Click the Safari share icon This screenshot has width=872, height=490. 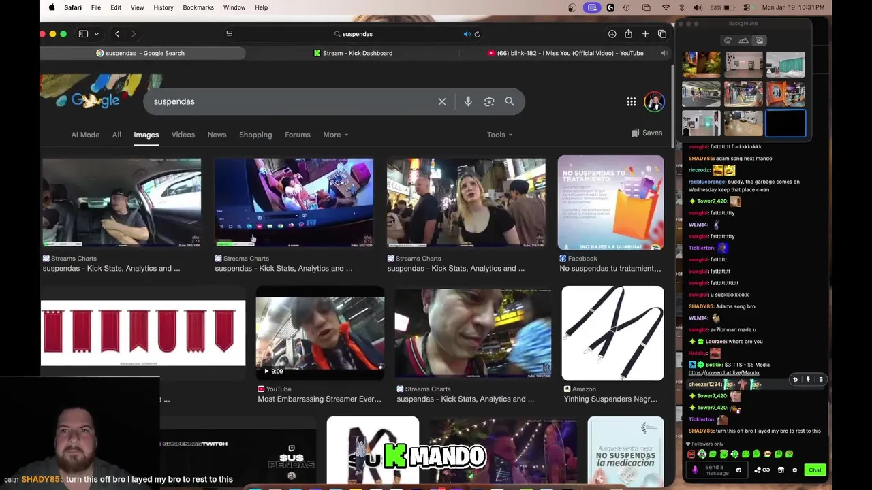coord(628,34)
